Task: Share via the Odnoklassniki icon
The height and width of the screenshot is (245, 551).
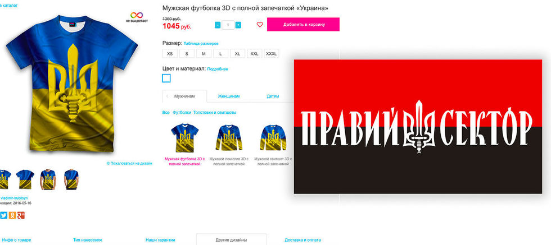Action: point(12,215)
